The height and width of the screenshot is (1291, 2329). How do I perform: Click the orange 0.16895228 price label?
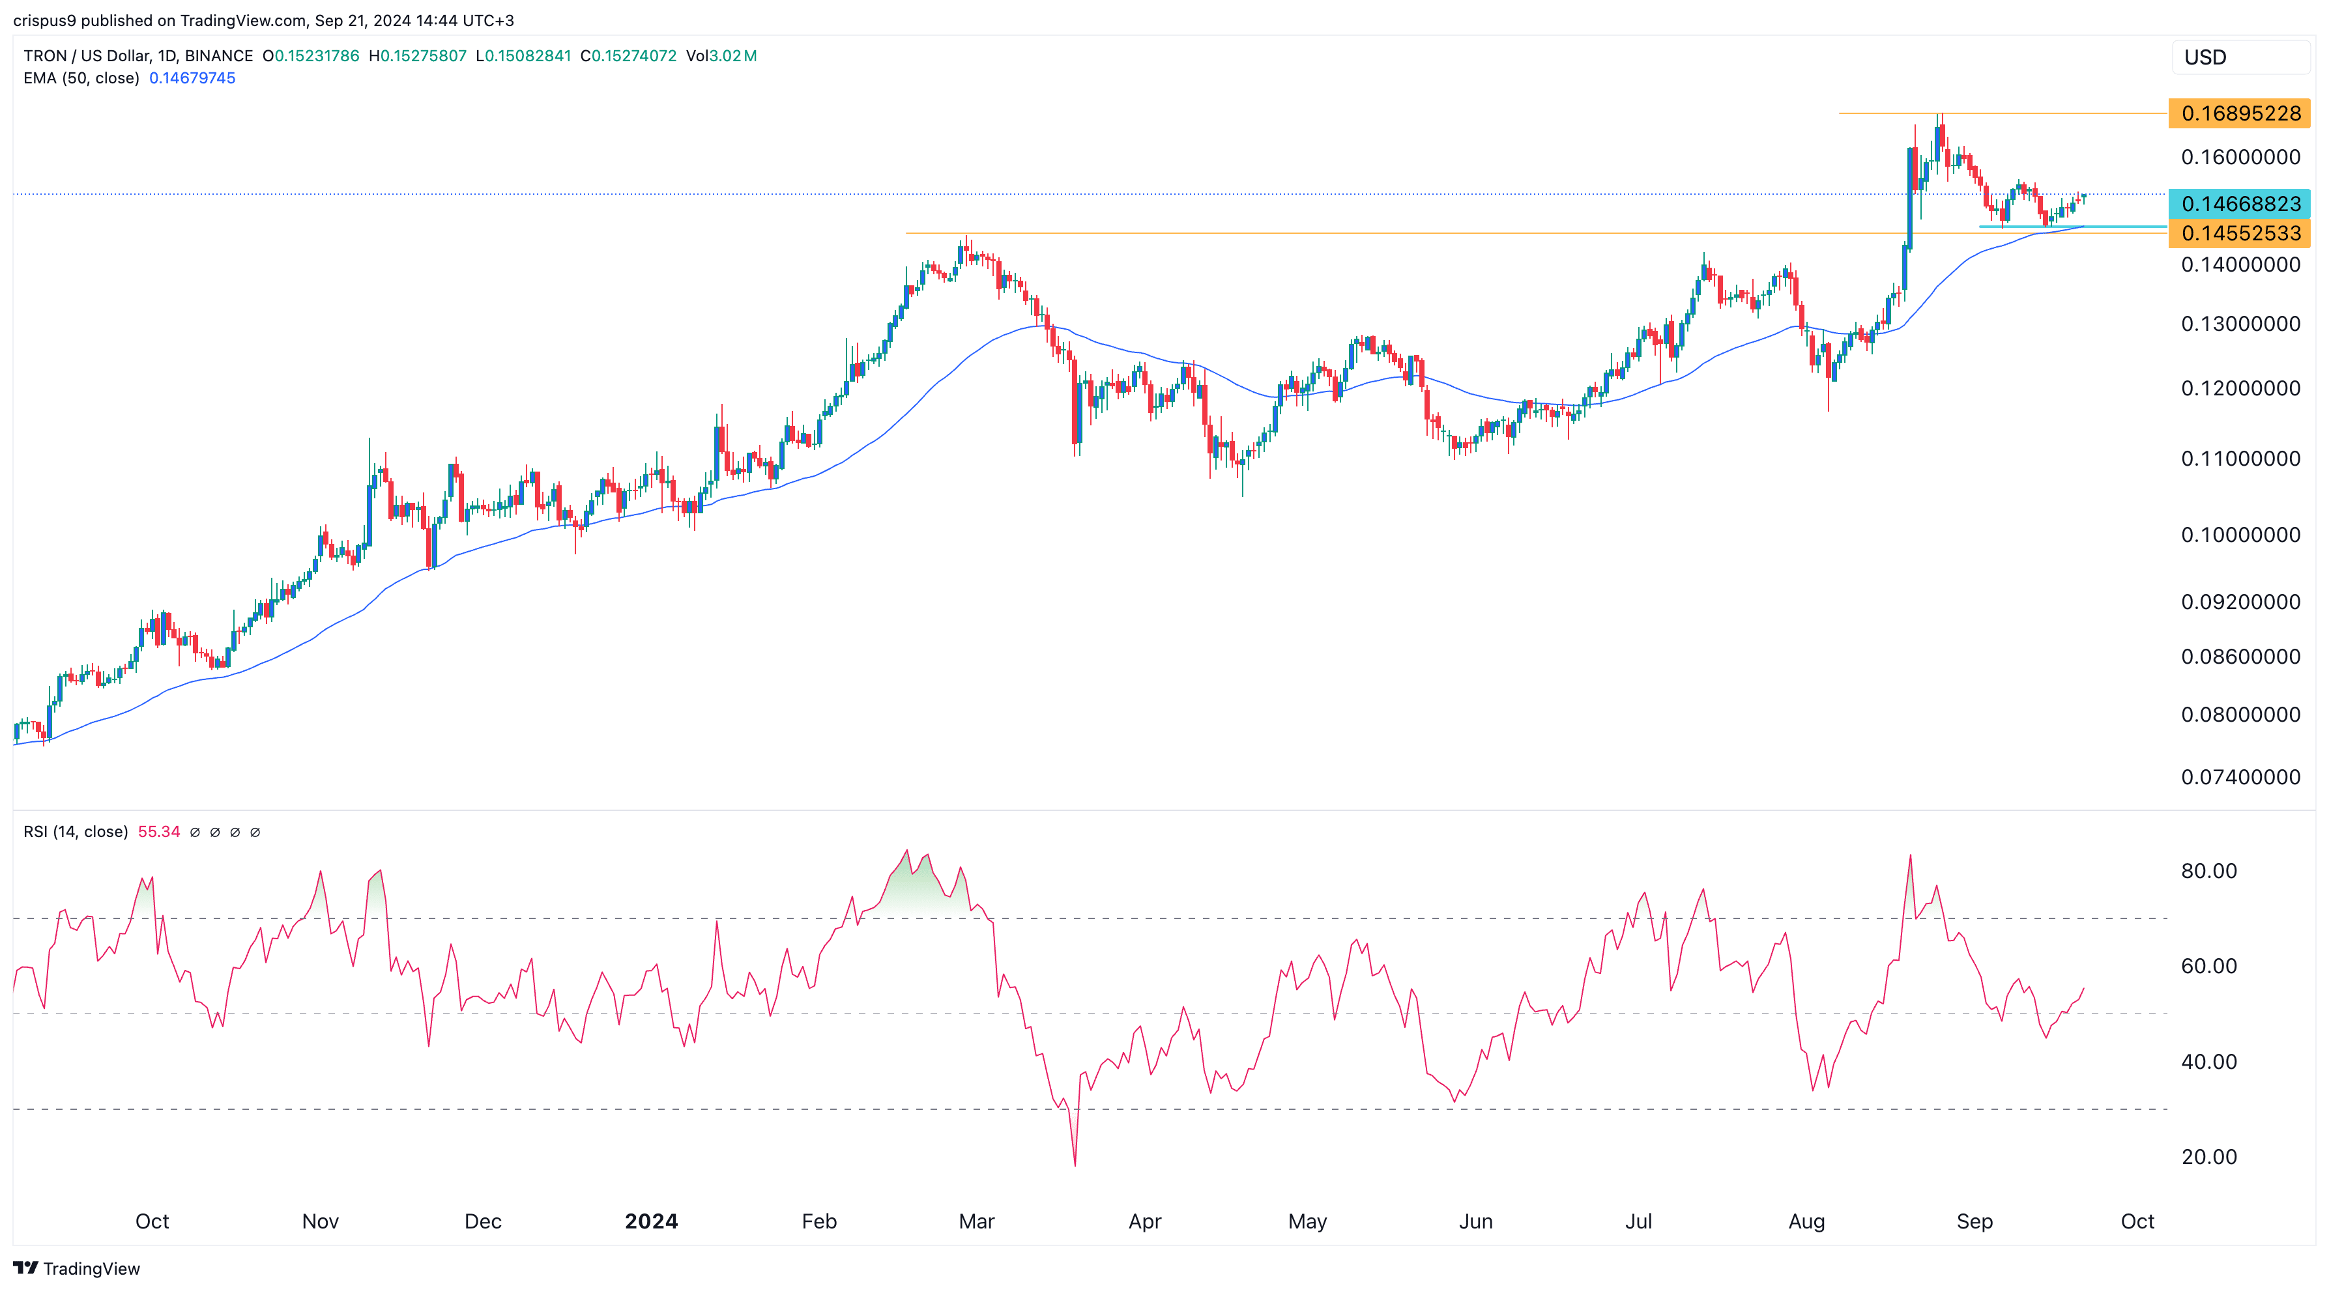[x=2240, y=113]
